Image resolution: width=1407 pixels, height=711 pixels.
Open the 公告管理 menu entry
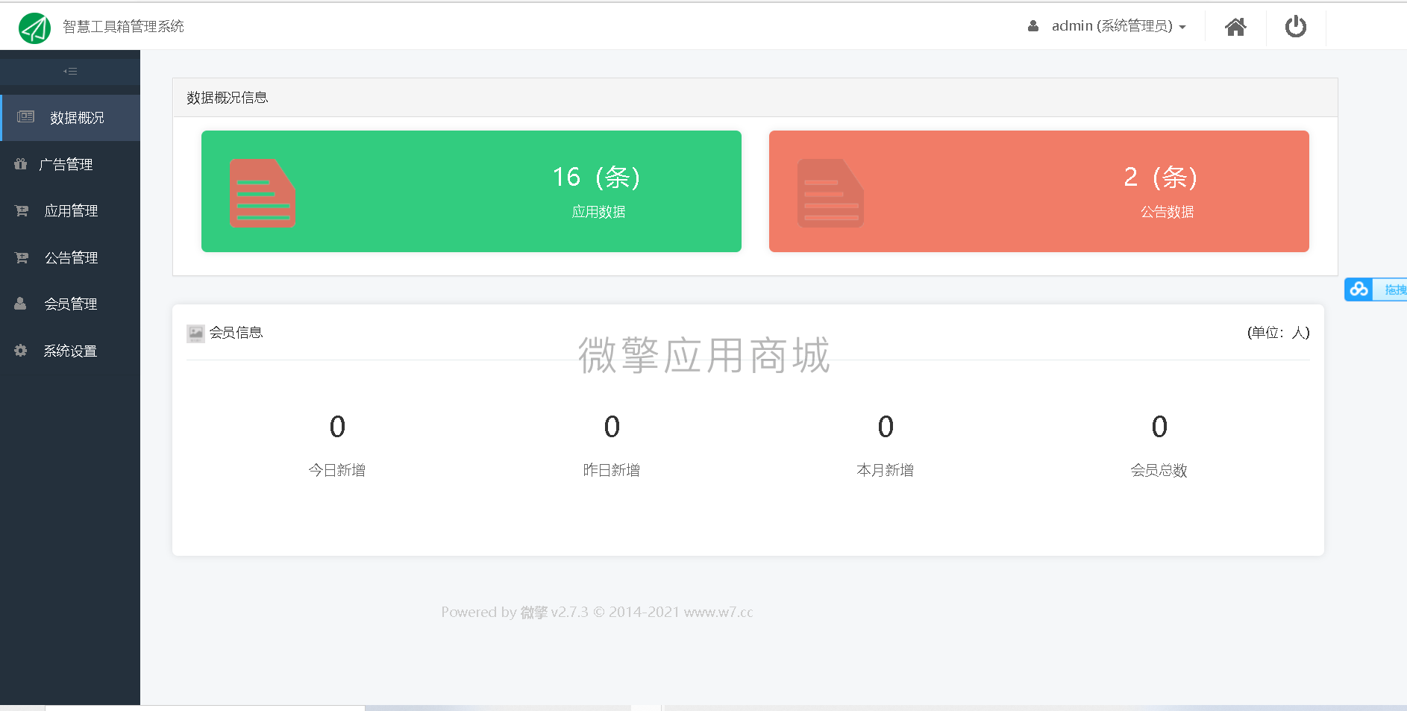71,257
